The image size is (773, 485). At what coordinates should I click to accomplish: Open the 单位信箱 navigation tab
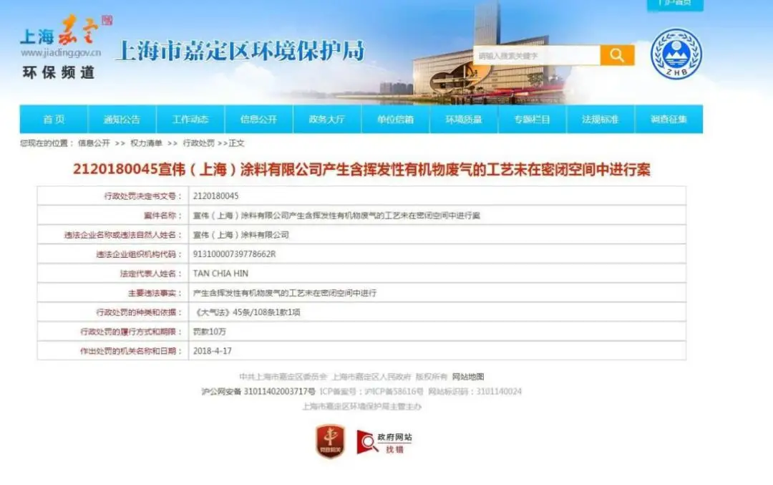[395, 120]
